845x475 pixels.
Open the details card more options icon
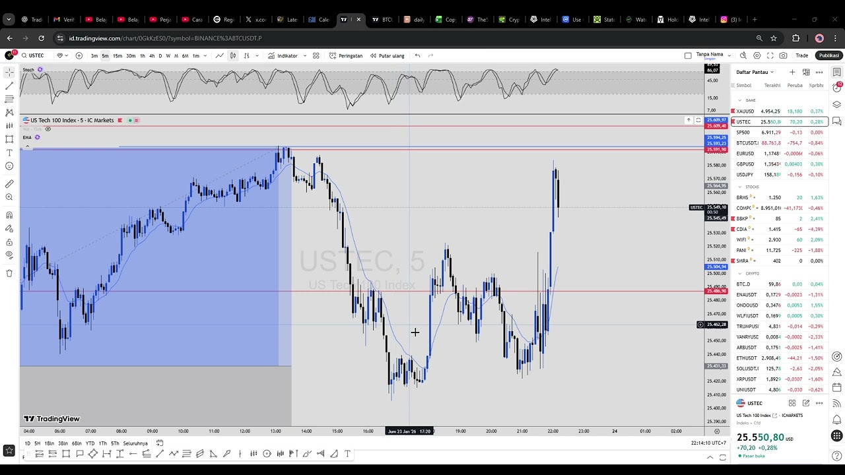pyautogui.click(x=819, y=403)
